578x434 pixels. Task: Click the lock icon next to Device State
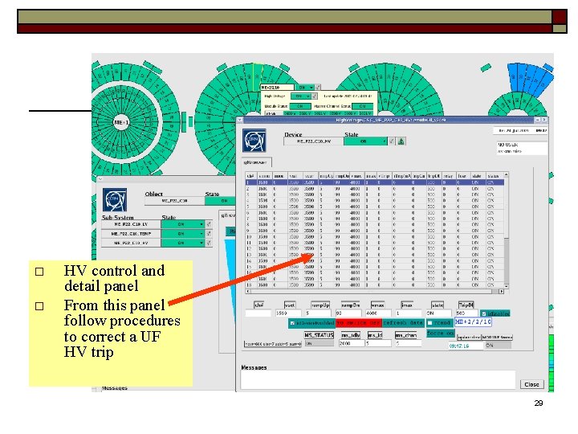[401, 141]
